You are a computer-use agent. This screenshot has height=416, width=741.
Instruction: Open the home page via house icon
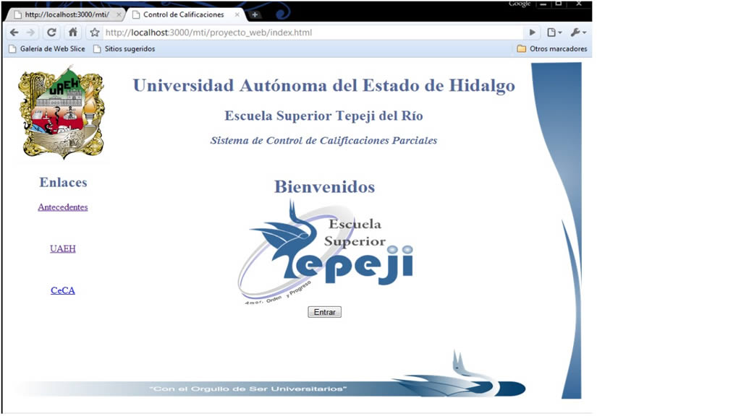pos(73,32)
